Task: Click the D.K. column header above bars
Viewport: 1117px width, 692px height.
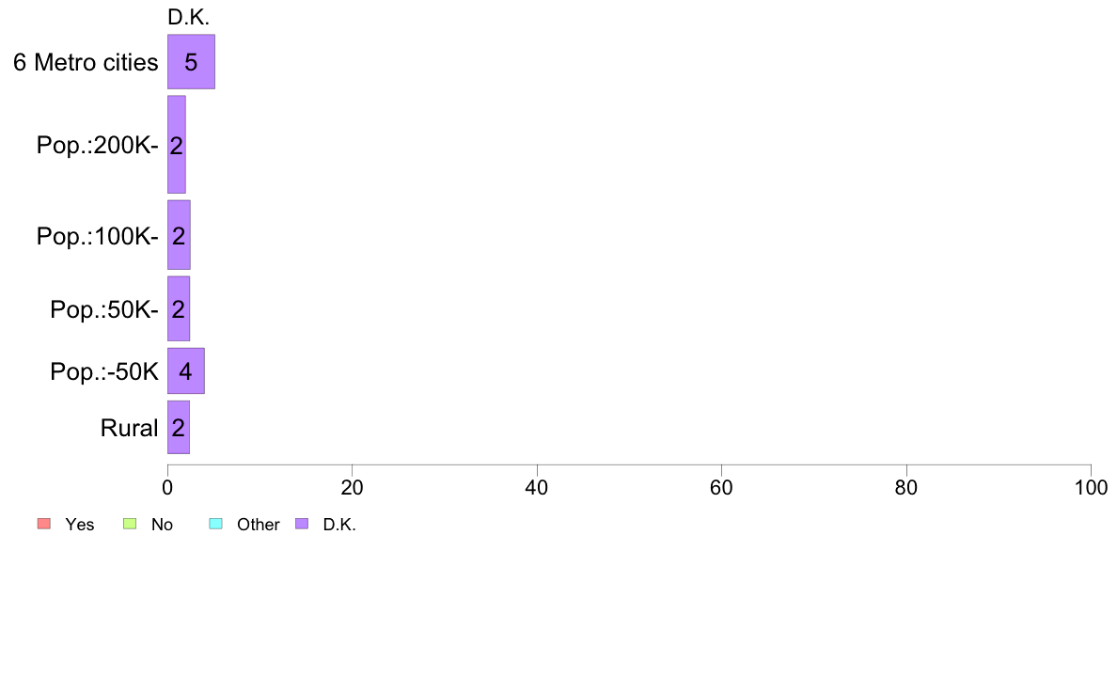Action: point(189,18)
